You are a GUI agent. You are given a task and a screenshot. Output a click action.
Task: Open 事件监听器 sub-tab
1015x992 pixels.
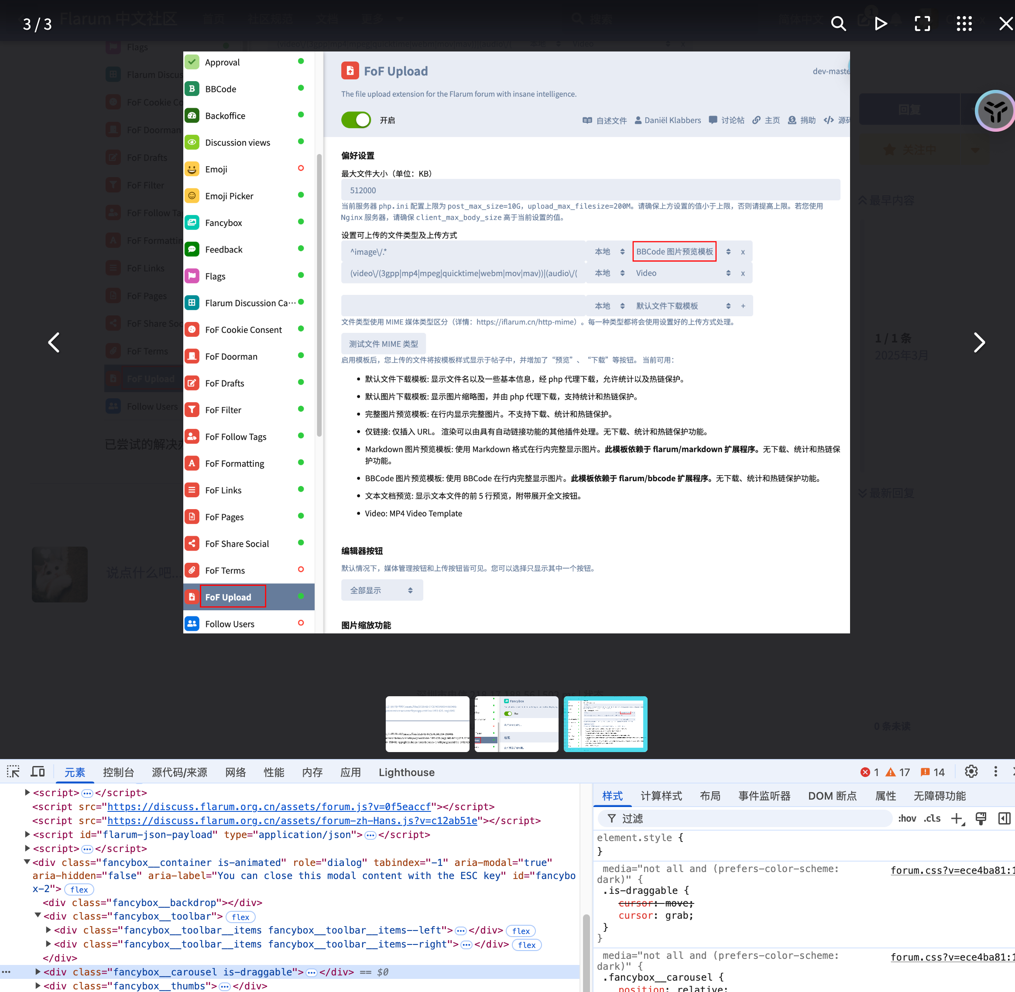765,796
